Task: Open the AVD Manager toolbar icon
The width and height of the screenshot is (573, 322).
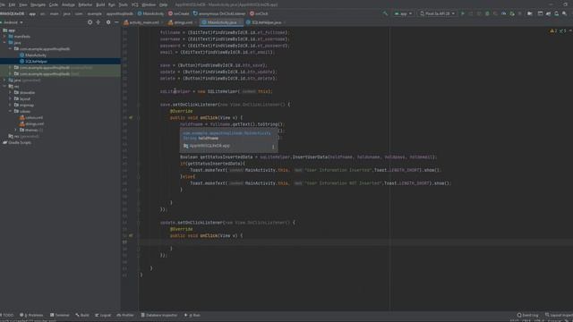Action: click(x=548, y=13)
